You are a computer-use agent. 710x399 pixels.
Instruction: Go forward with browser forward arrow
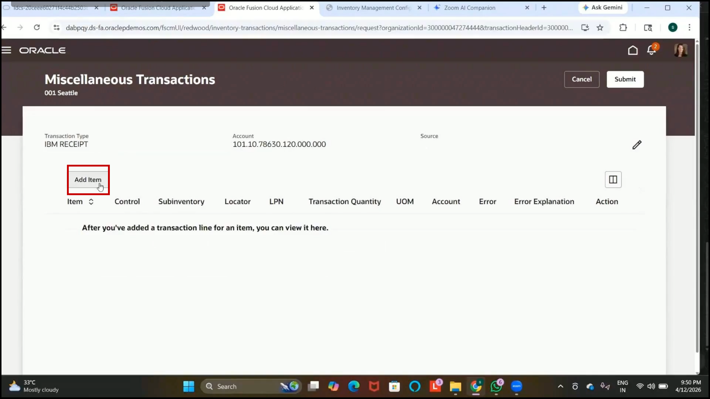(x=20, y=27)
